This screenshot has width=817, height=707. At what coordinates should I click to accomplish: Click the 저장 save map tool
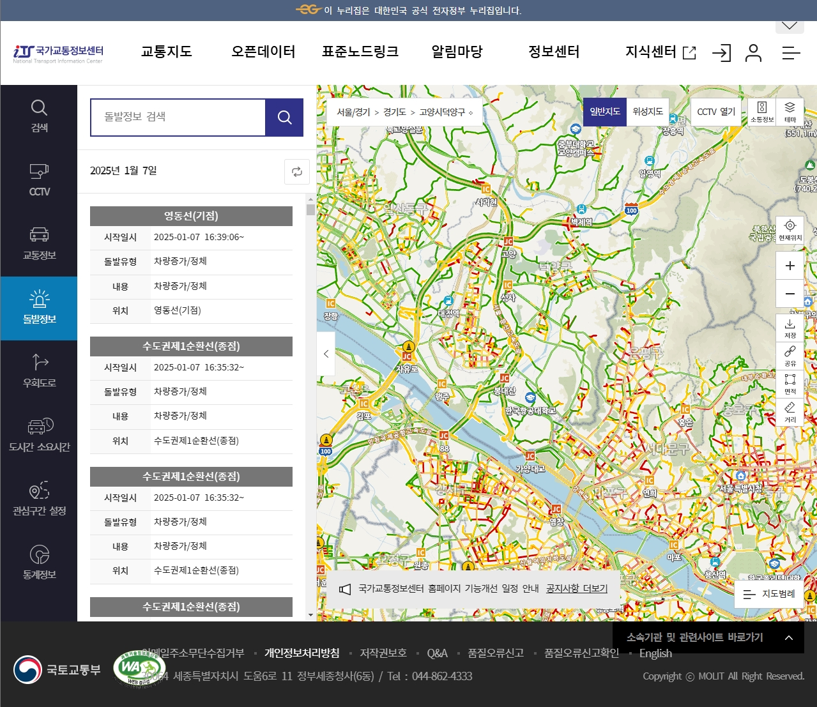click(790, 328)
